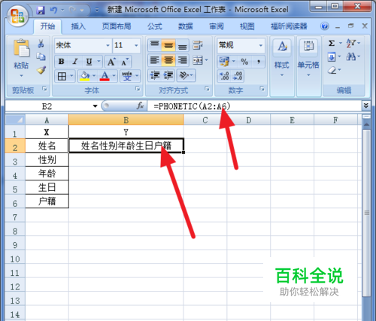Image resolution: width=376 pixels, height=321 pixels.
Task: Apply cell borders icon
Action: point(62,76)
